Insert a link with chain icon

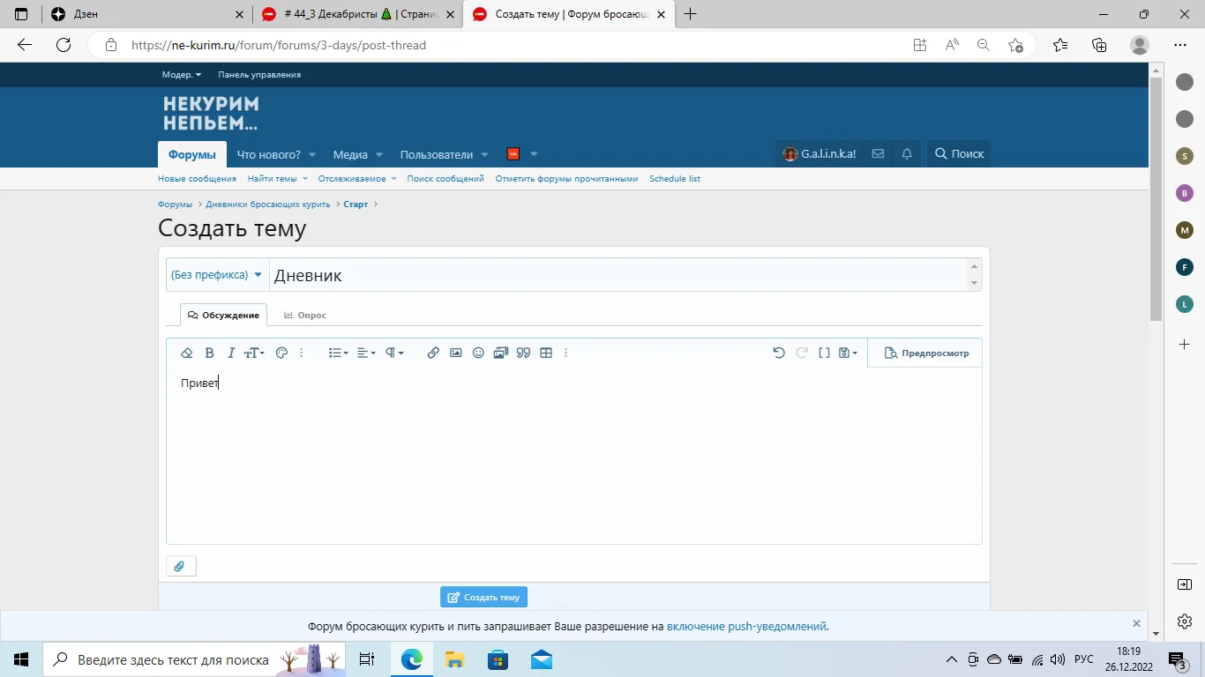click(x=433, y=353)
